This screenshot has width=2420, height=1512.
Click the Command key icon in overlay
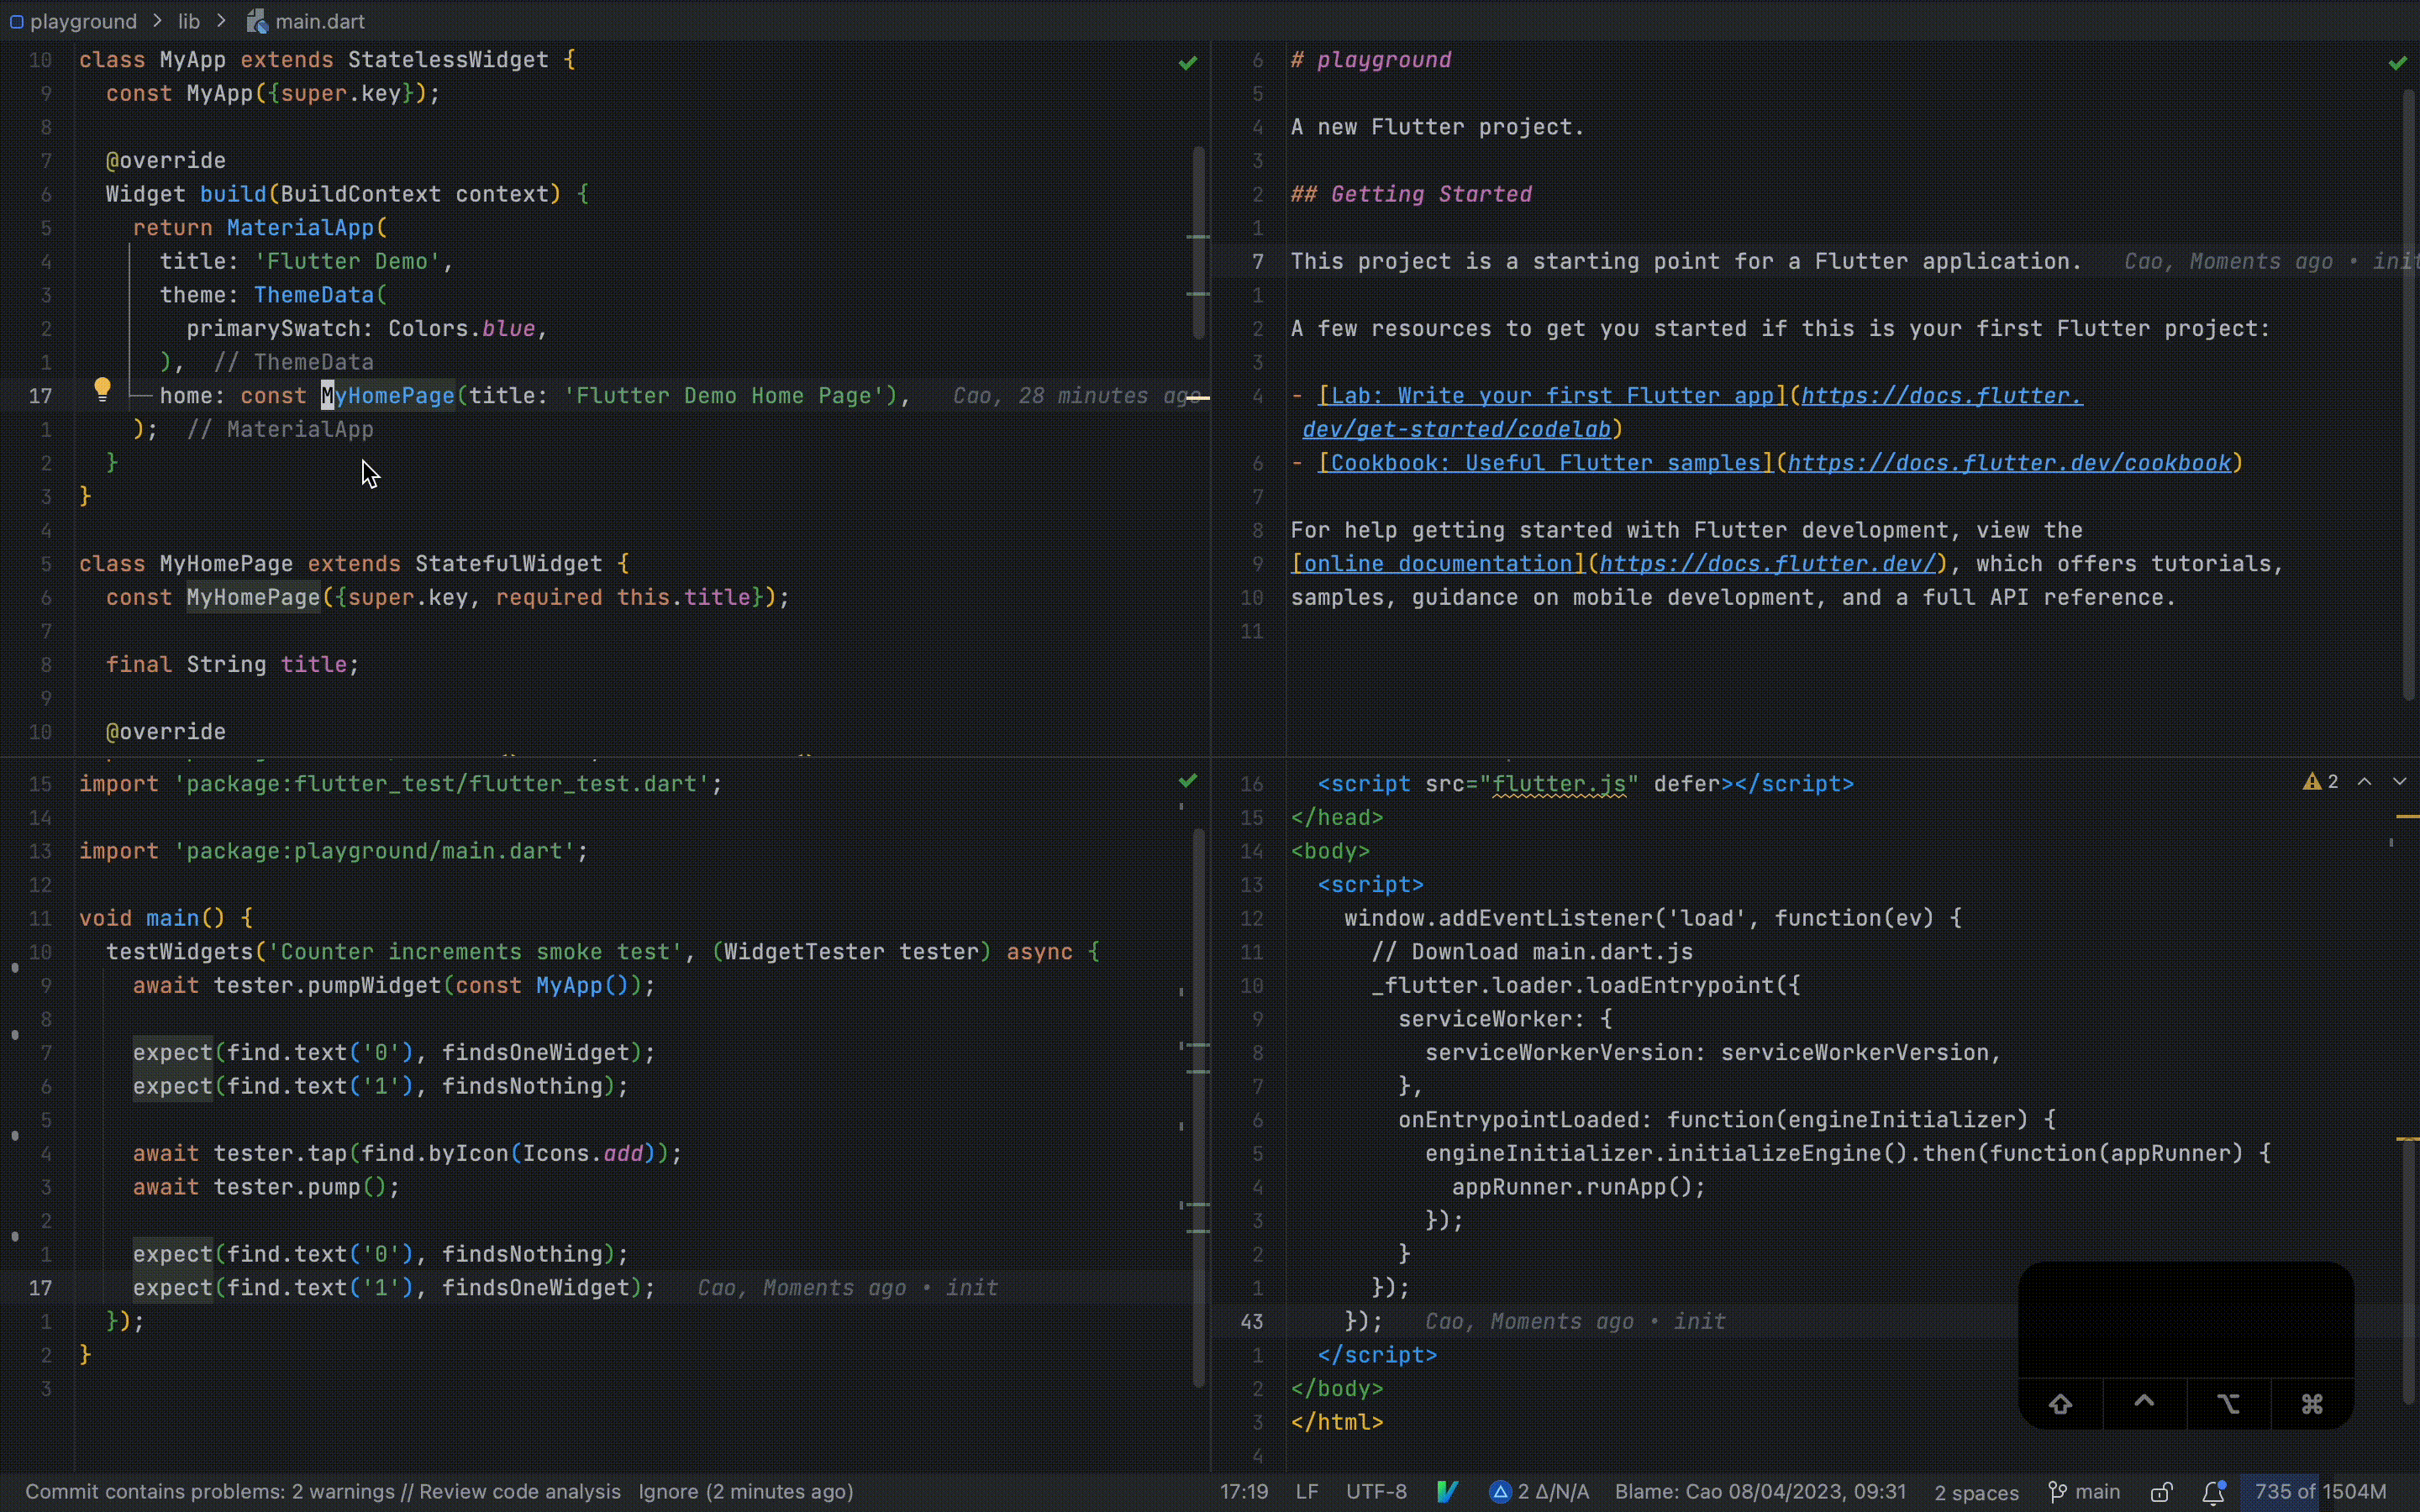(2311, 1404)
